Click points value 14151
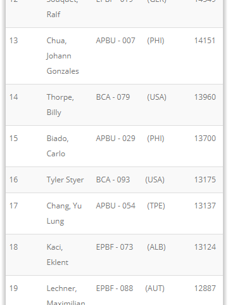 (205, 41)
